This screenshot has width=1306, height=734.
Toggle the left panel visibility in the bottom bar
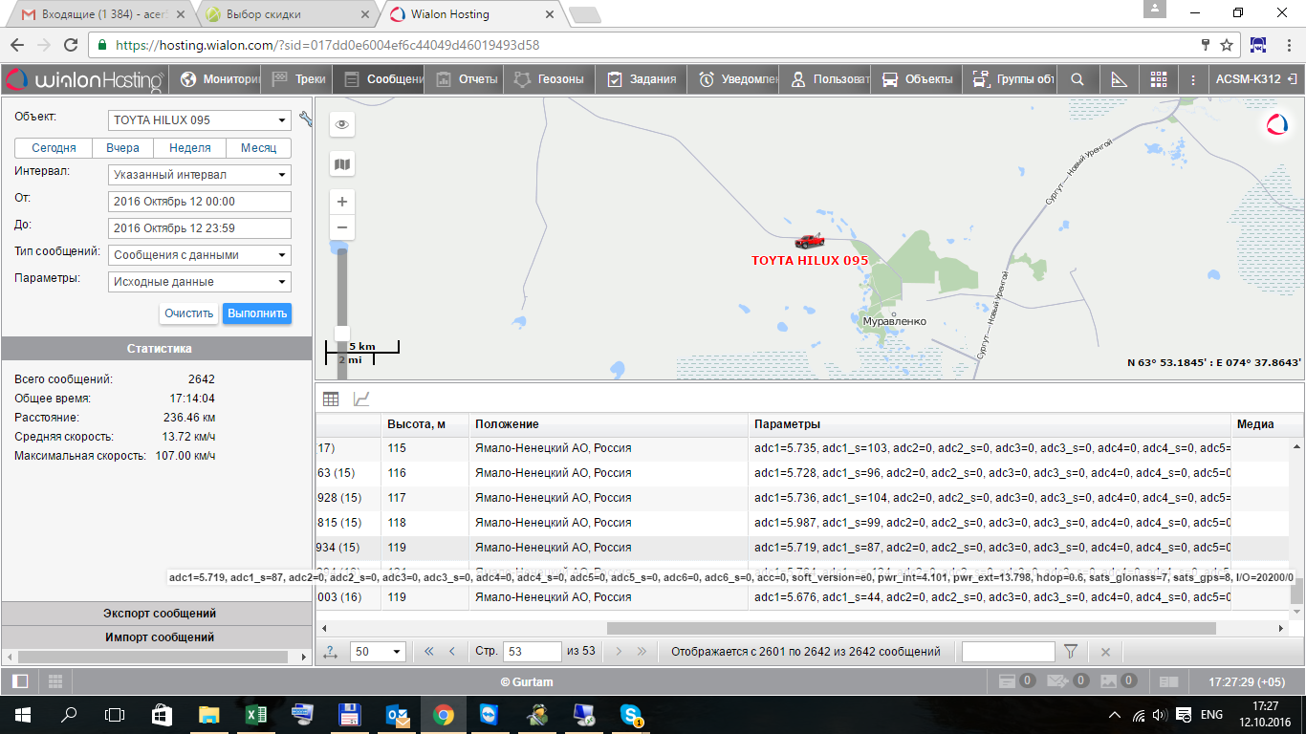click(20, 681)
